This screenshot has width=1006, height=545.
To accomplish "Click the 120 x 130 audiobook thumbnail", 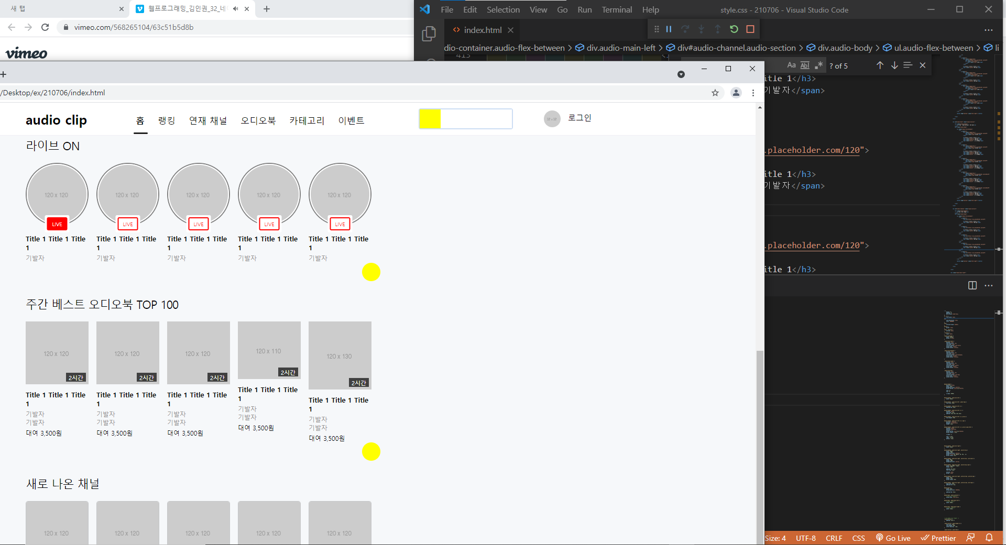I will (340, 355).
